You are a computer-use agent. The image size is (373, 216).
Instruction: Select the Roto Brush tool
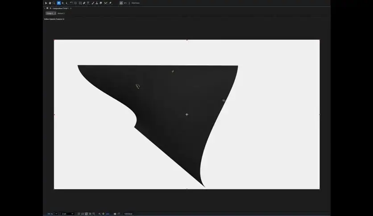[x=106, y=3]
